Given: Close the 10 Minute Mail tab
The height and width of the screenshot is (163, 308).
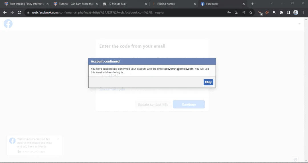Looking at the screenshot, I should (146, 4).
